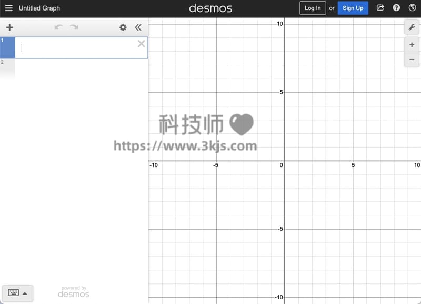This screenshot has height=304, width=421.
Task: Click the redo arrow
Action: coord(74,27)
